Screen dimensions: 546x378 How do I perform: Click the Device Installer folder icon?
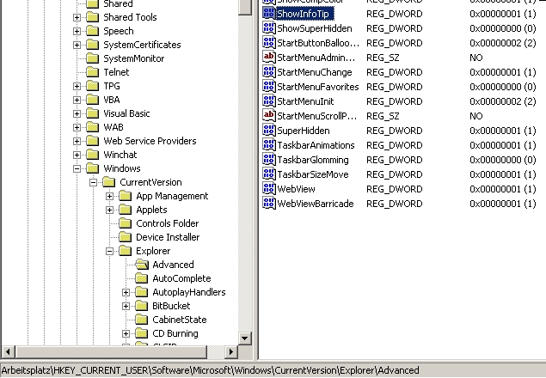pyautogui.click(x=126, y=237)
